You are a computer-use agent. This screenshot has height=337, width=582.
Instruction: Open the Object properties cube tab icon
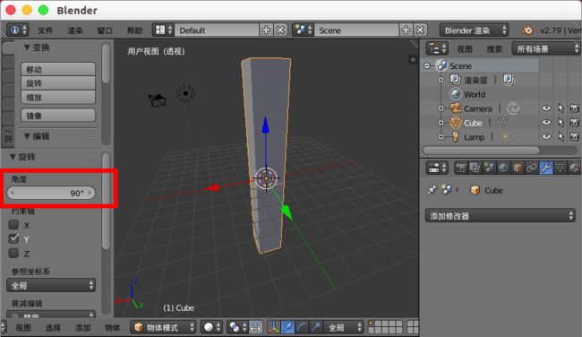click(517, 168)
